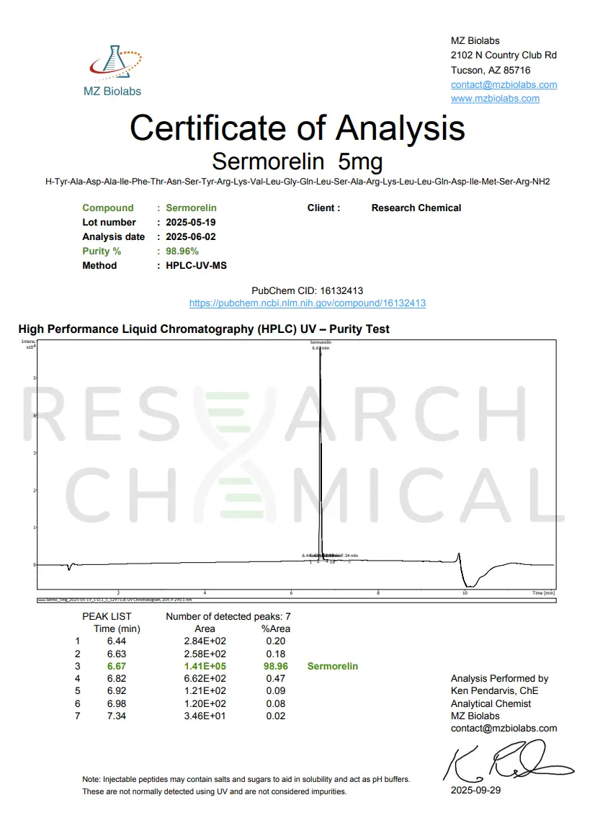Click the Sermorelin 5mg heading

coord(297,159)
